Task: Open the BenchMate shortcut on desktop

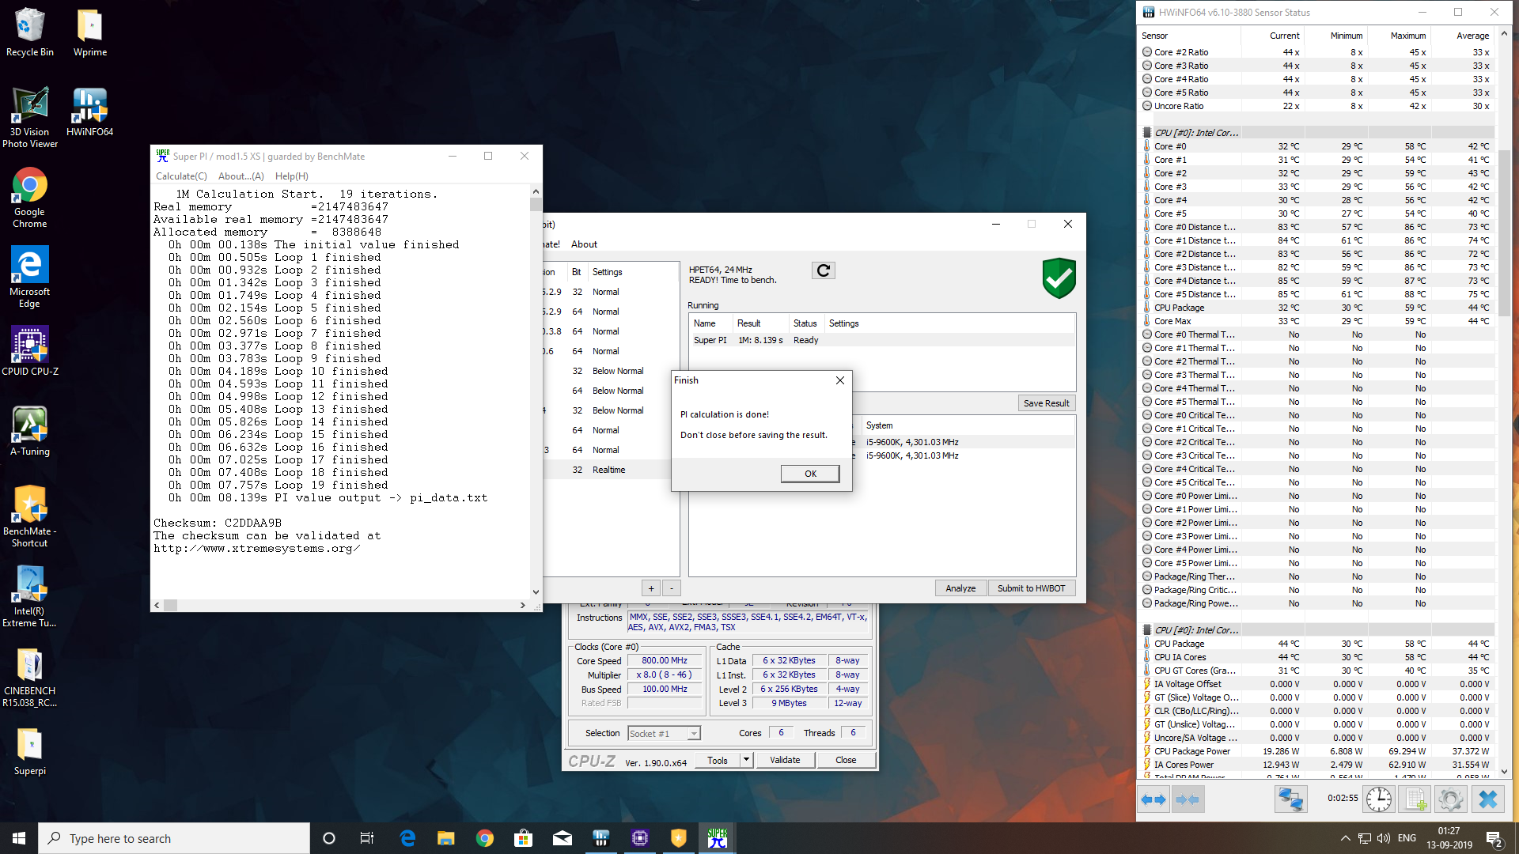Action: coord(30,516)
